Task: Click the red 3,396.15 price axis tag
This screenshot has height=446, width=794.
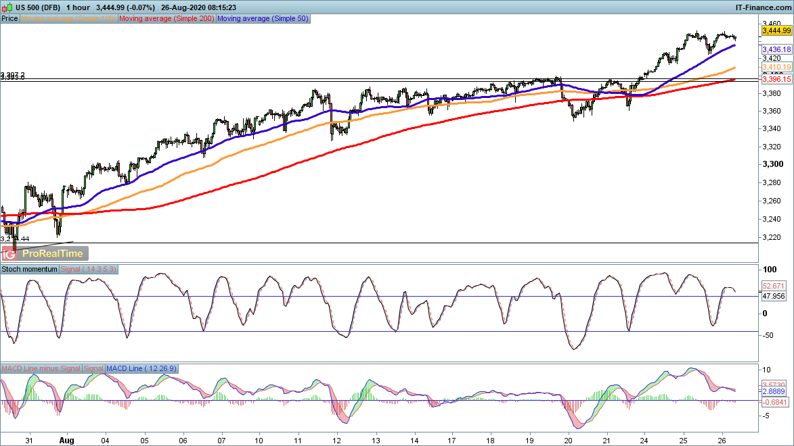Action: pos(776,80)
